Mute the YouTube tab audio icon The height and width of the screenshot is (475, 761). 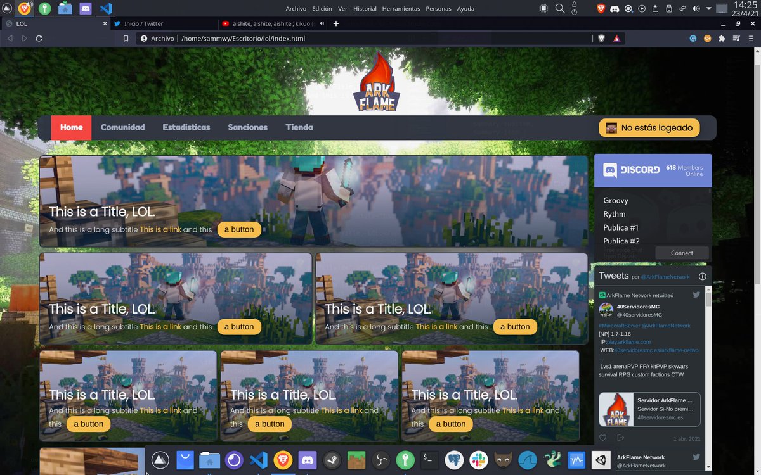pyautogui.click(x=322, y=23)
